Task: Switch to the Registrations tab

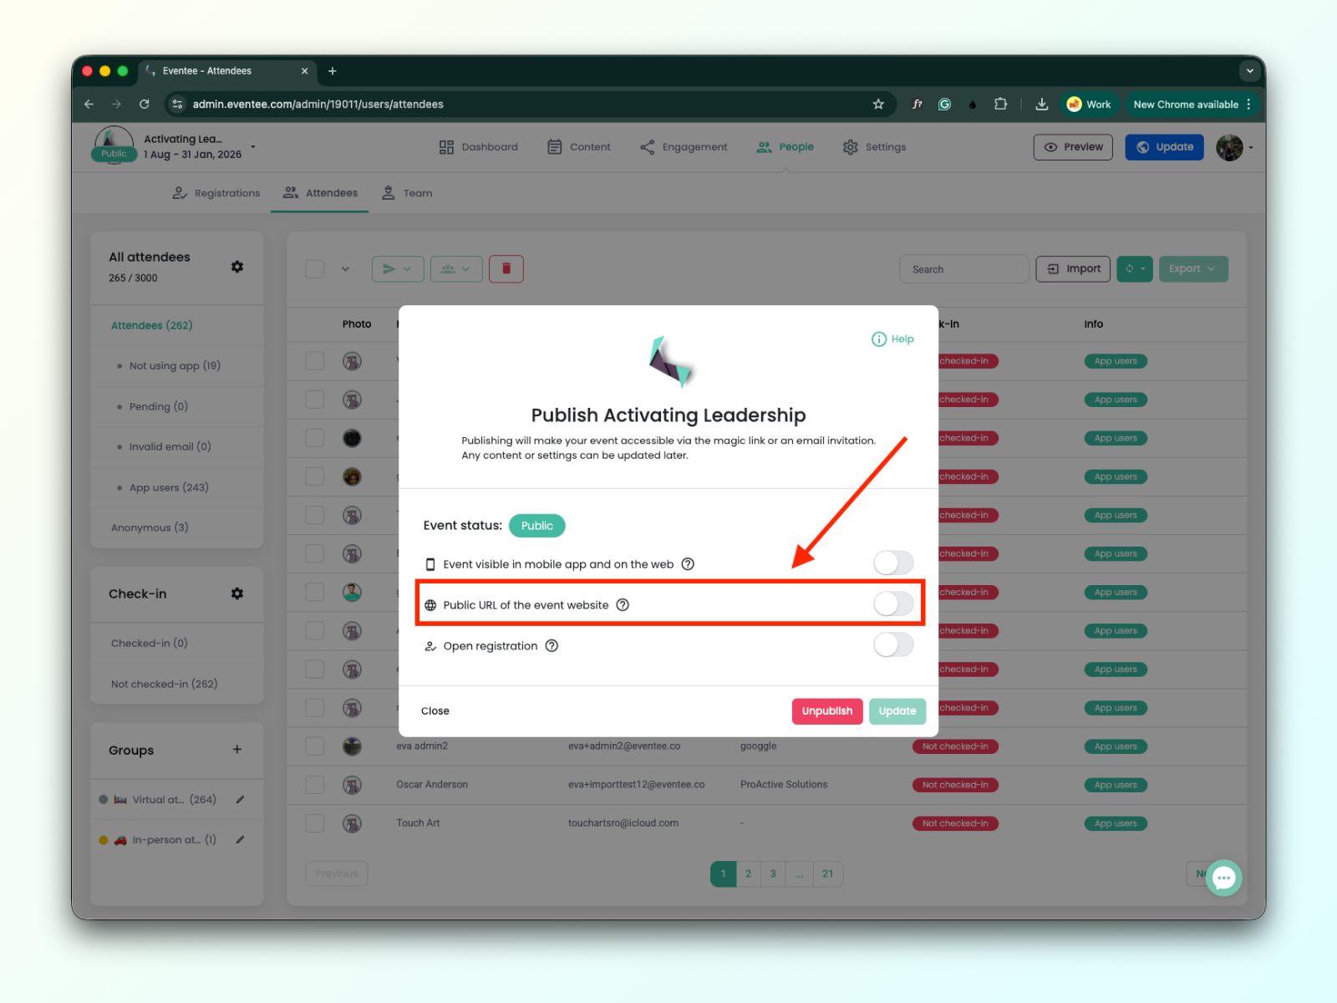Action: [x=216, y=193]
